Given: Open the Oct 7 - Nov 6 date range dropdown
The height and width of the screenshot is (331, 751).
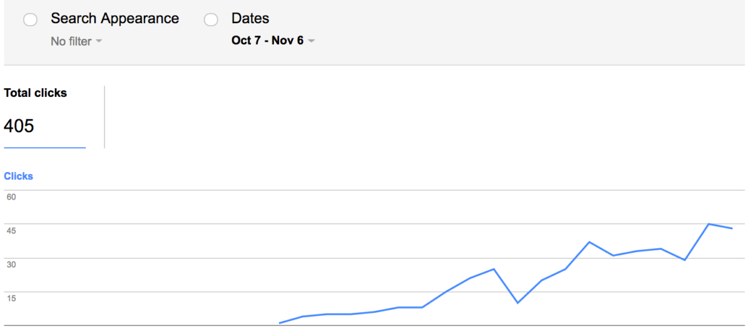Looking at the screenshot, I should coord(267,41).
